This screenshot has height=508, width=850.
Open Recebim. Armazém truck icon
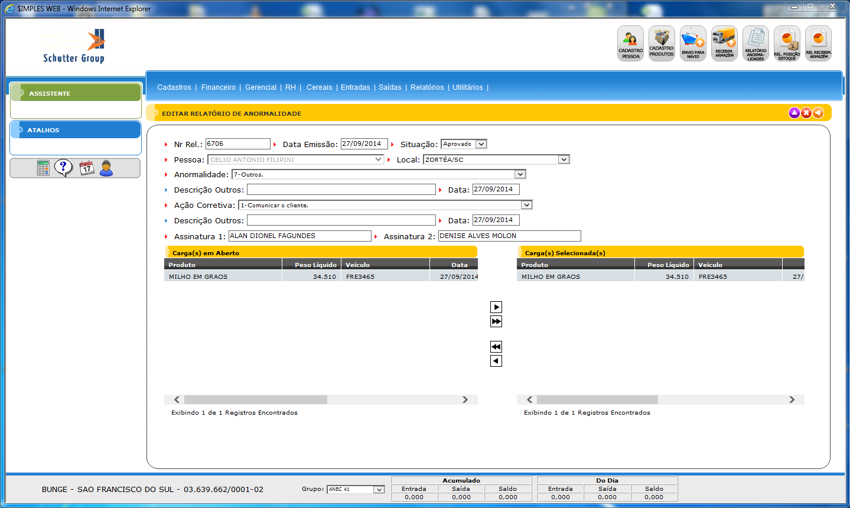click(x=724, y=43)
